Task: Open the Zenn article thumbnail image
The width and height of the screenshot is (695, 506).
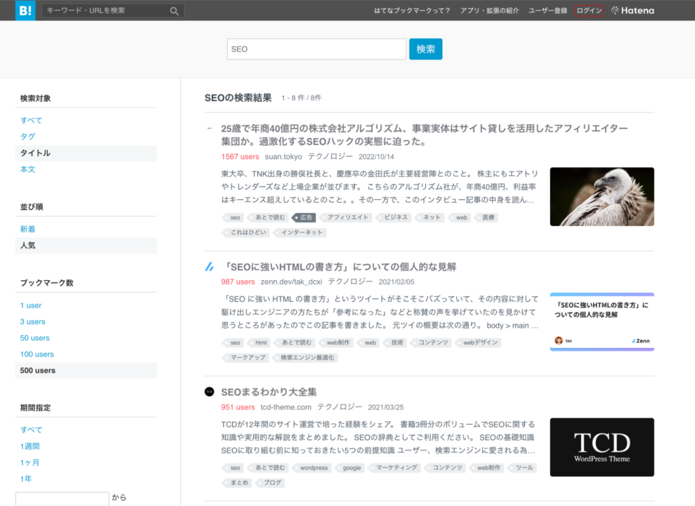Action: click(601, 322)
